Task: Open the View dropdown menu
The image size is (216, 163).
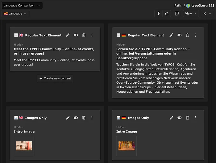Action: (x=191, y=14)
